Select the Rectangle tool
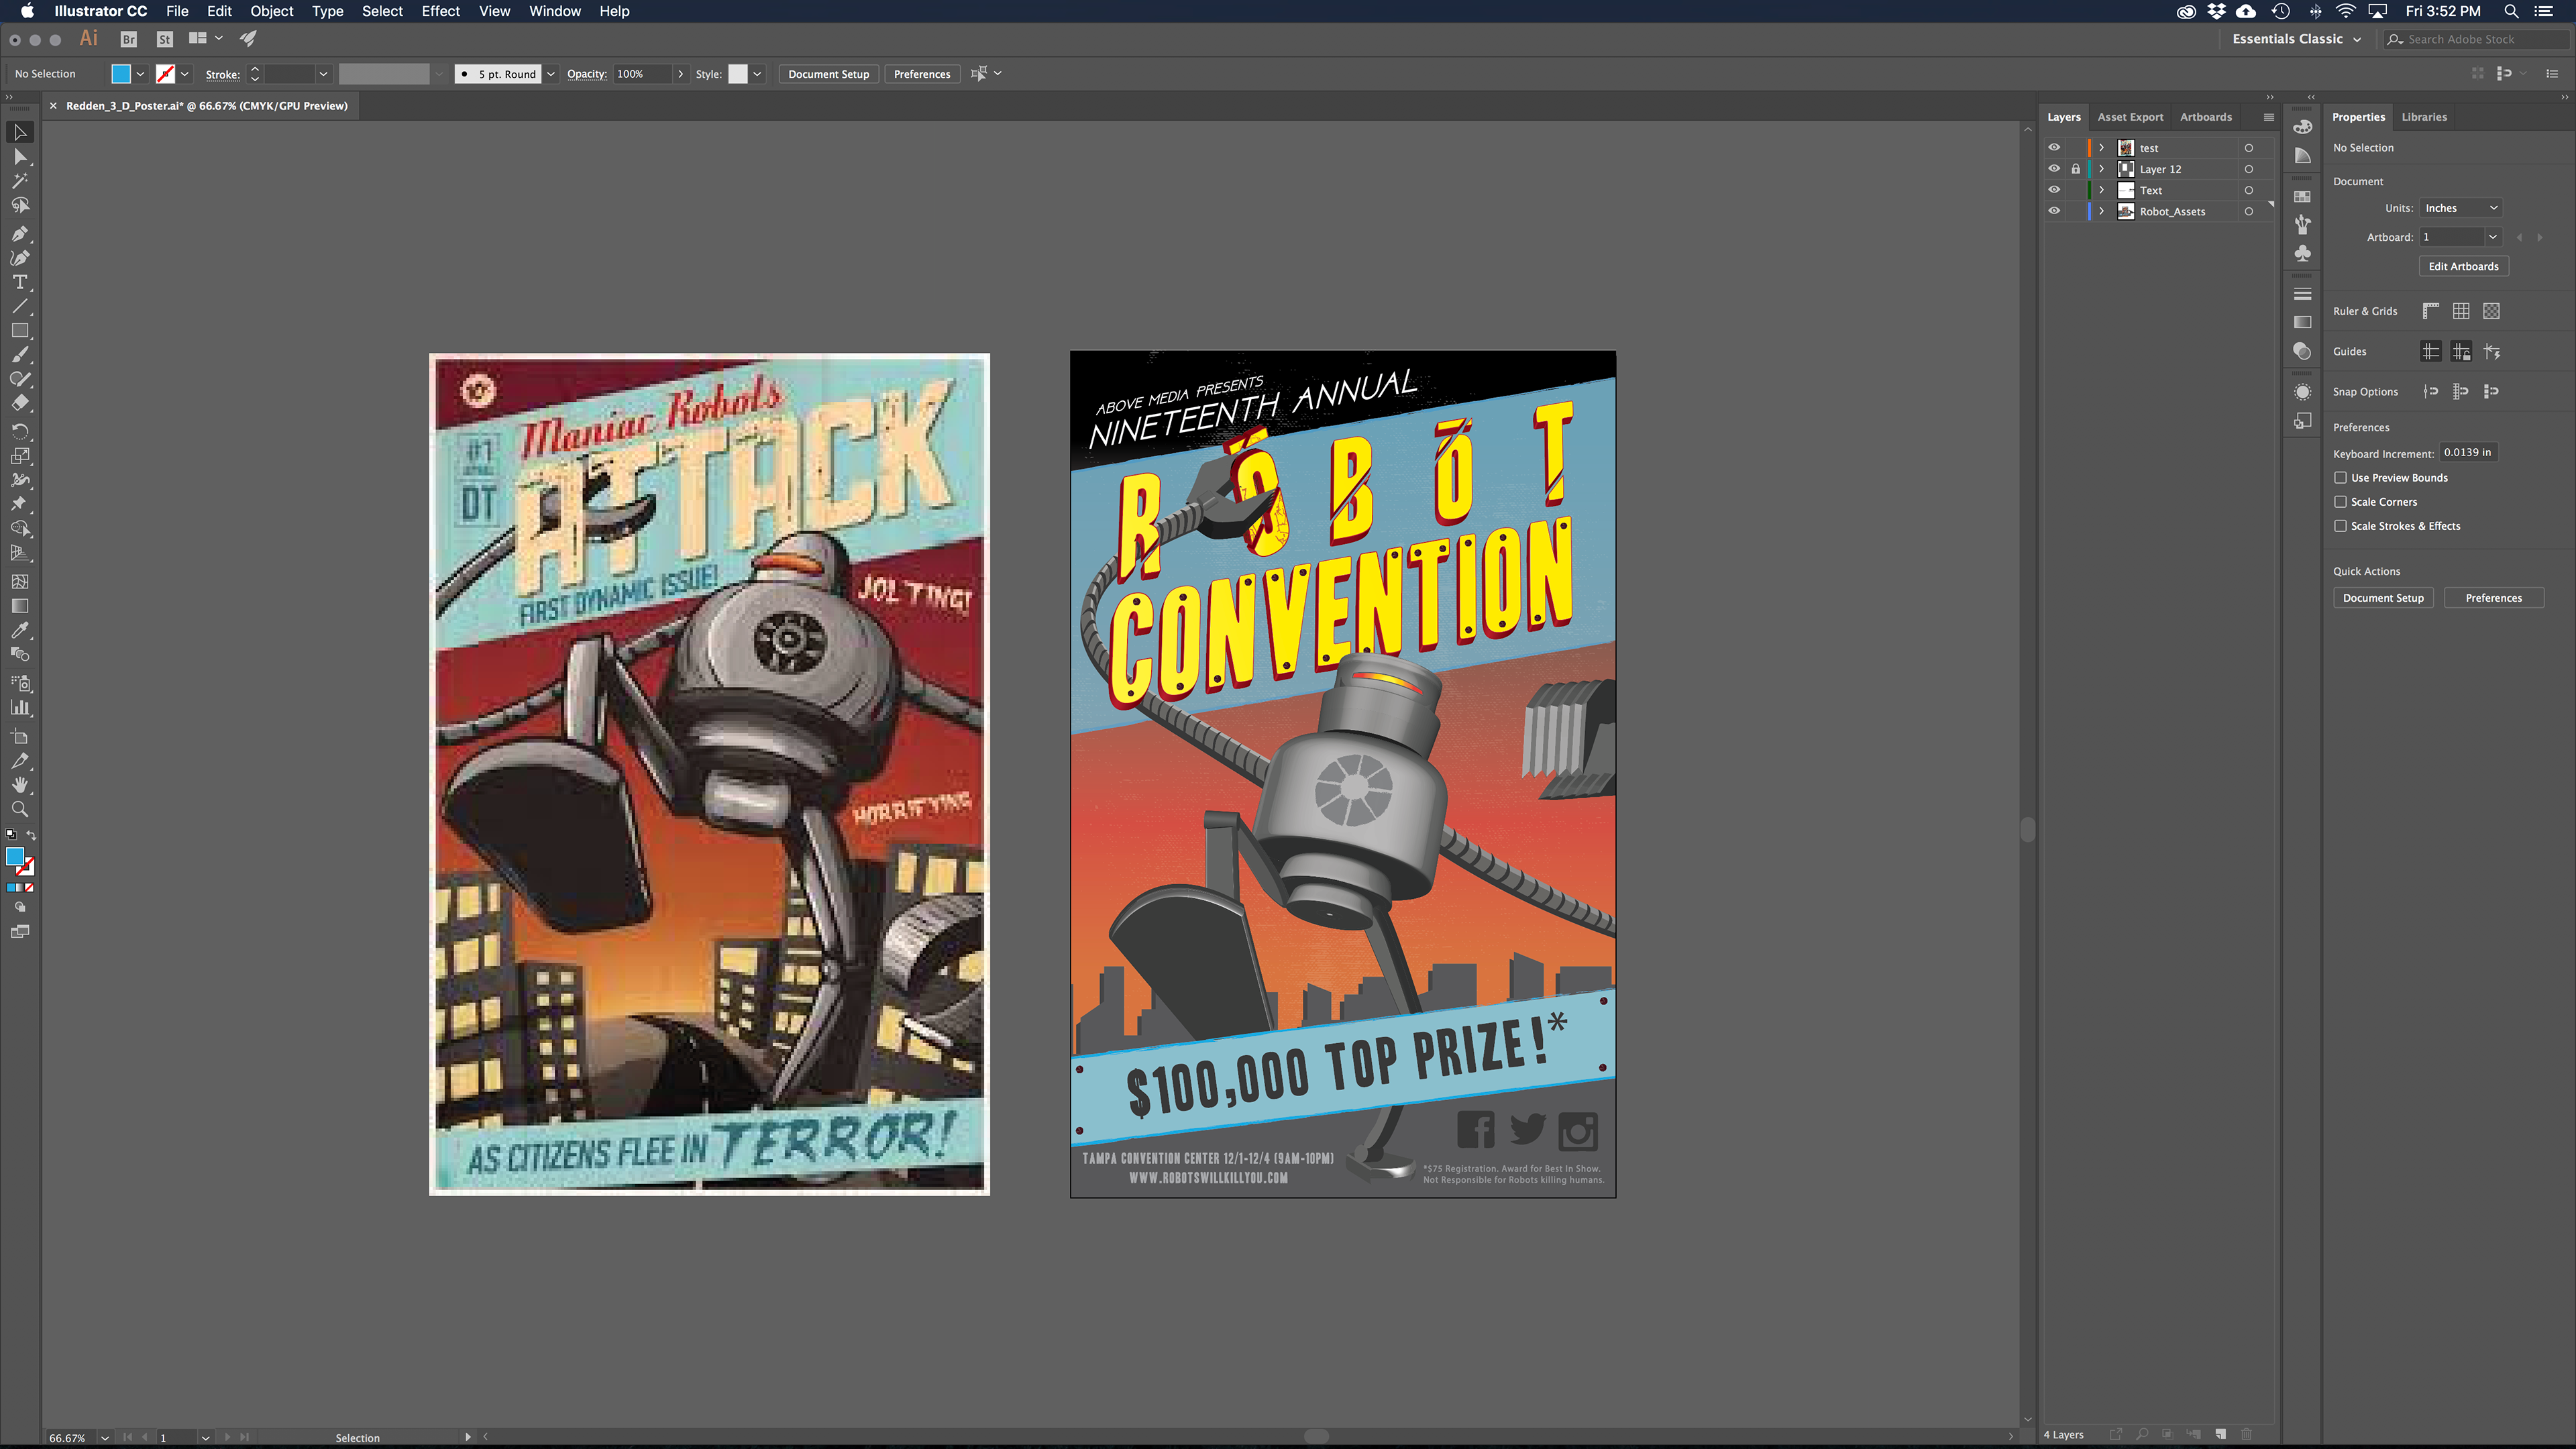The height and width of the screenshot is (1449, 2576). coord(19,331)
